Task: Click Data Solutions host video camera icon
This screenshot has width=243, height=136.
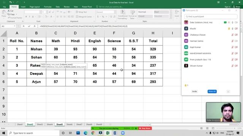Action: (236, 23)
